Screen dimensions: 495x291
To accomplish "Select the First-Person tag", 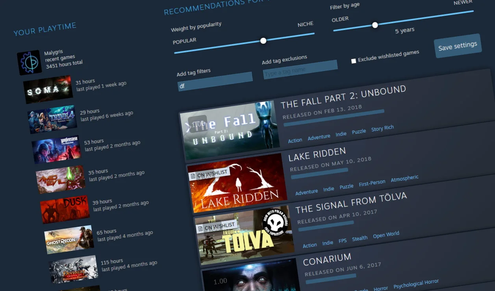I will click(372, 183).
